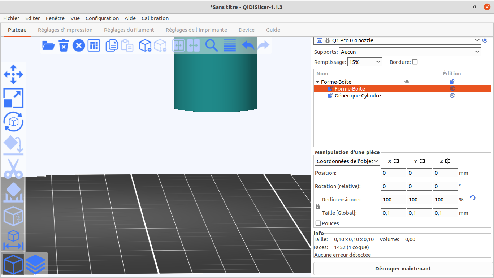Click the Découper maintenant button
Viewport: 494px width, 278px height.
tap(403, 269)
